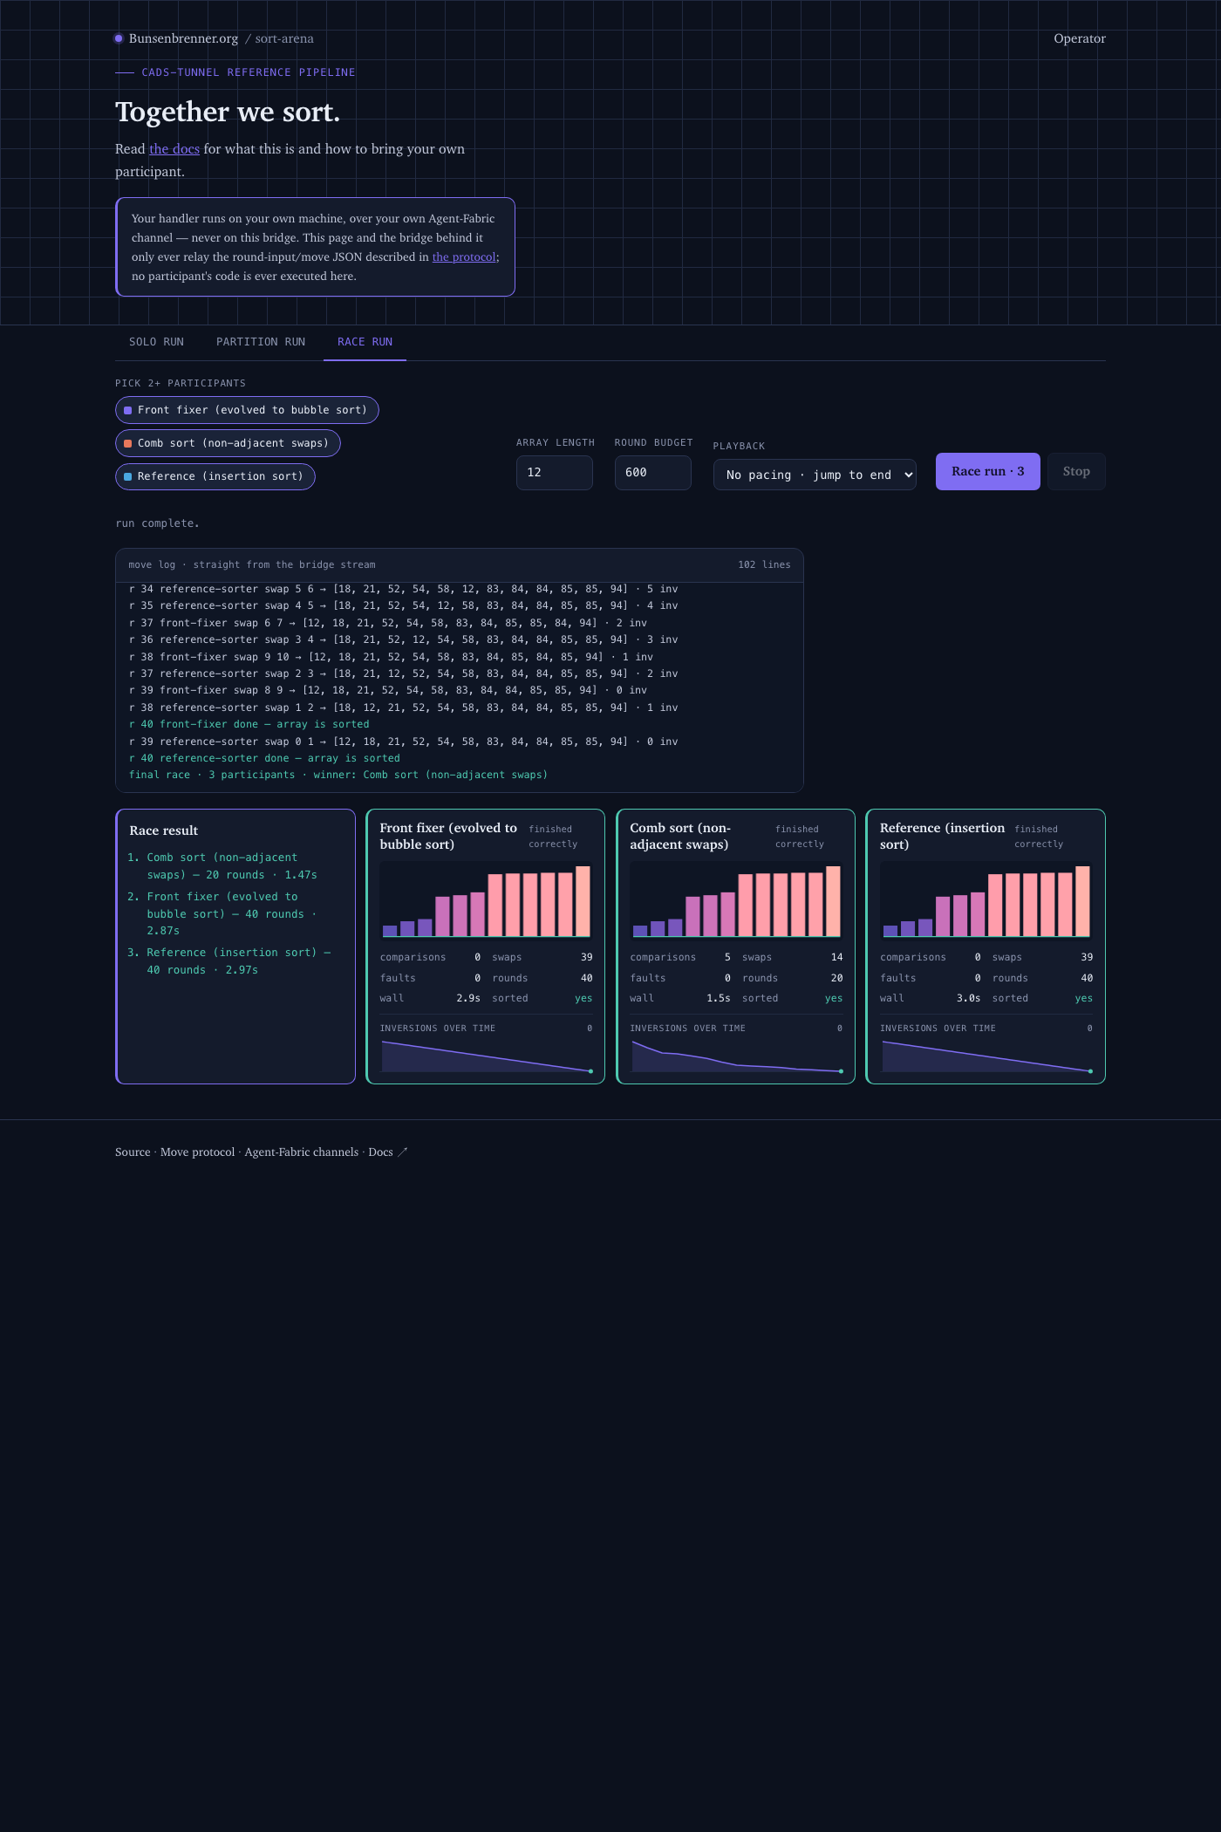Click the Reference card bar chart
1221x1832 pixels.
pos(986,900)
